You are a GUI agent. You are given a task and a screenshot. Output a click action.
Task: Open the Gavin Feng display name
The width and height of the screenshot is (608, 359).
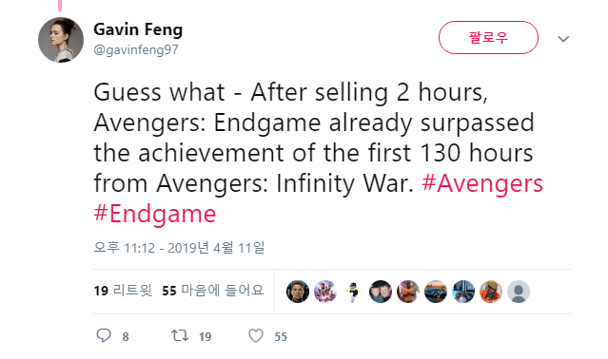click(138, 29)
